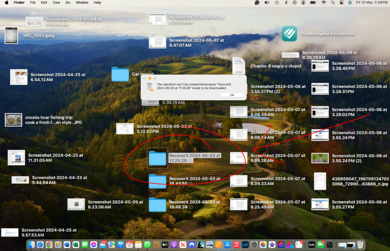Open Photos from the Dock
Viewport: 390px width, 251px height.
pos(263,245)
